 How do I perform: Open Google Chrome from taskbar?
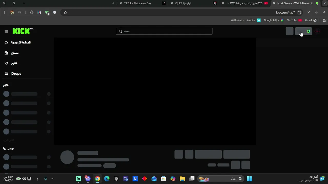(97, 179)
